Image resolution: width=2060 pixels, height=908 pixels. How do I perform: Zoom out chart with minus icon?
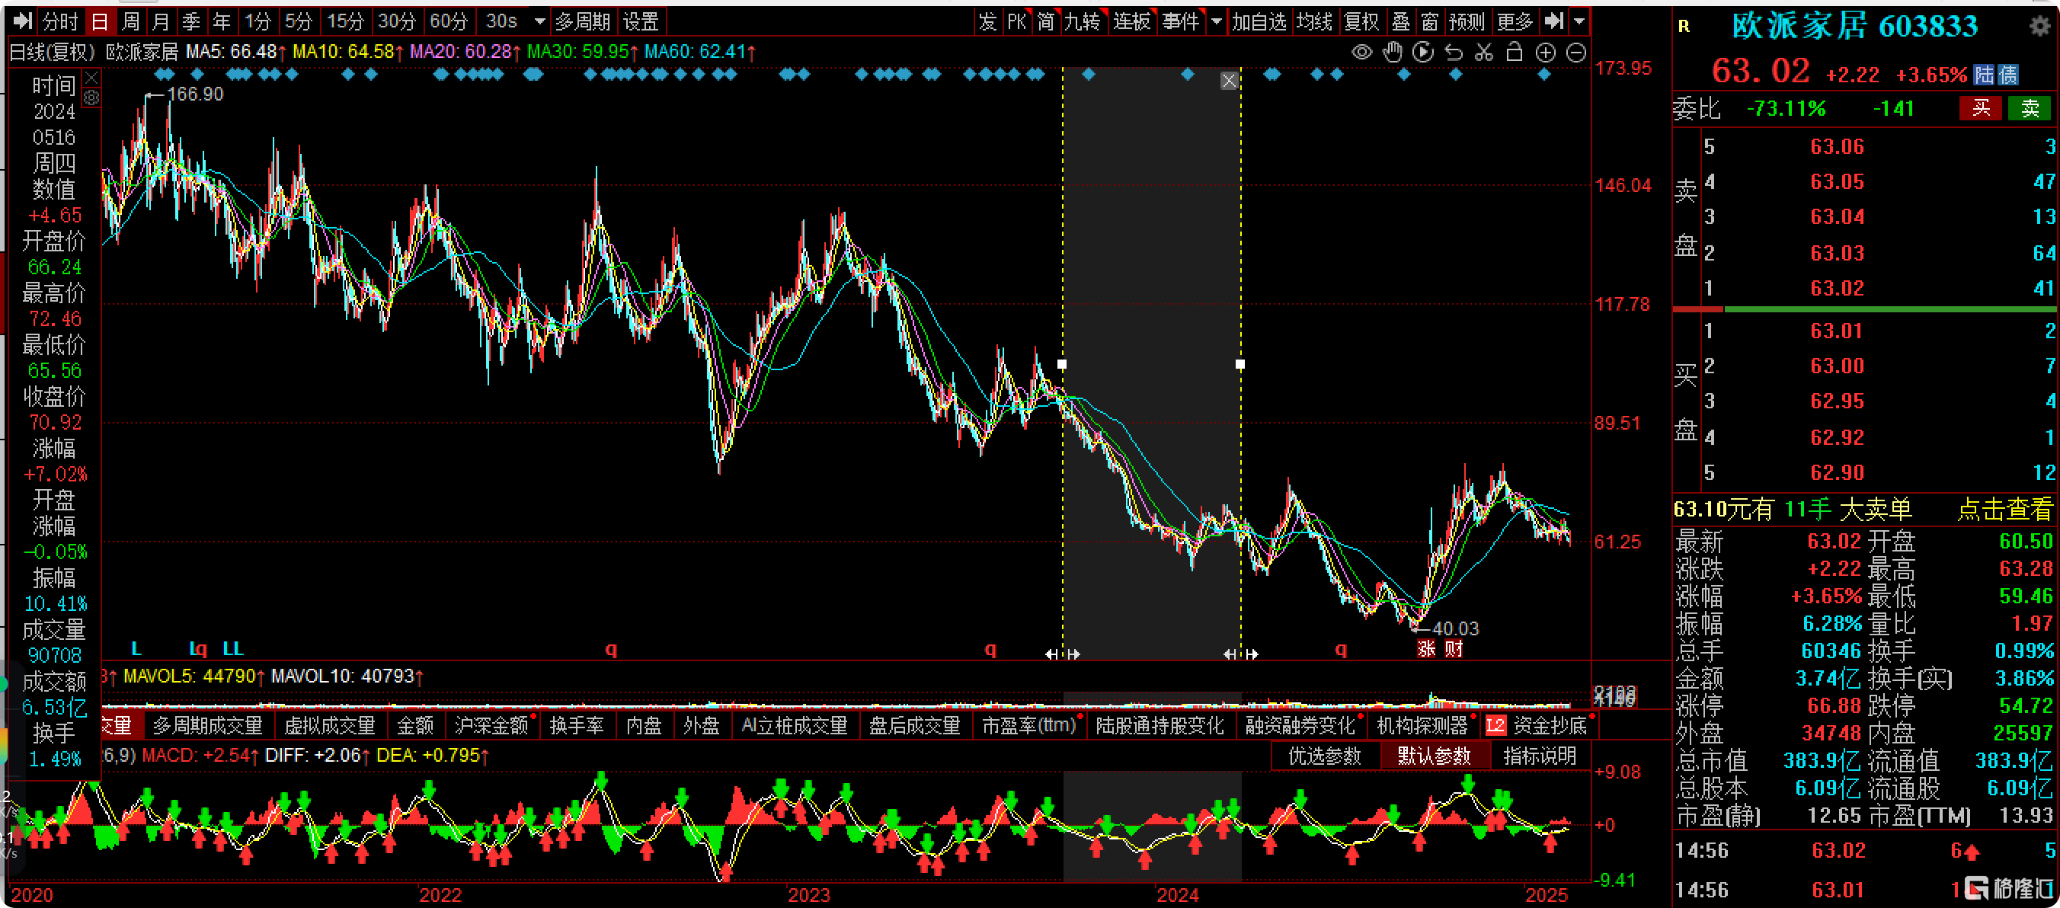1576,53
